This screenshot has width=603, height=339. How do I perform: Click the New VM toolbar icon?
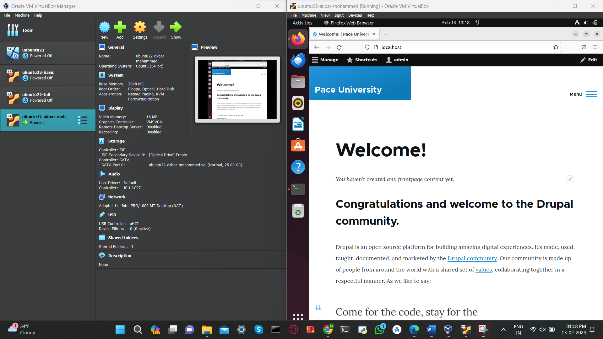tap(104, 30)
